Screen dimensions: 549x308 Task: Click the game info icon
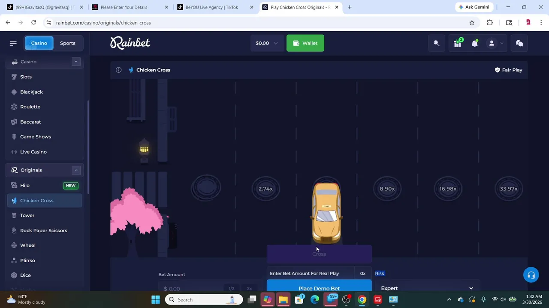pos(119,70)
